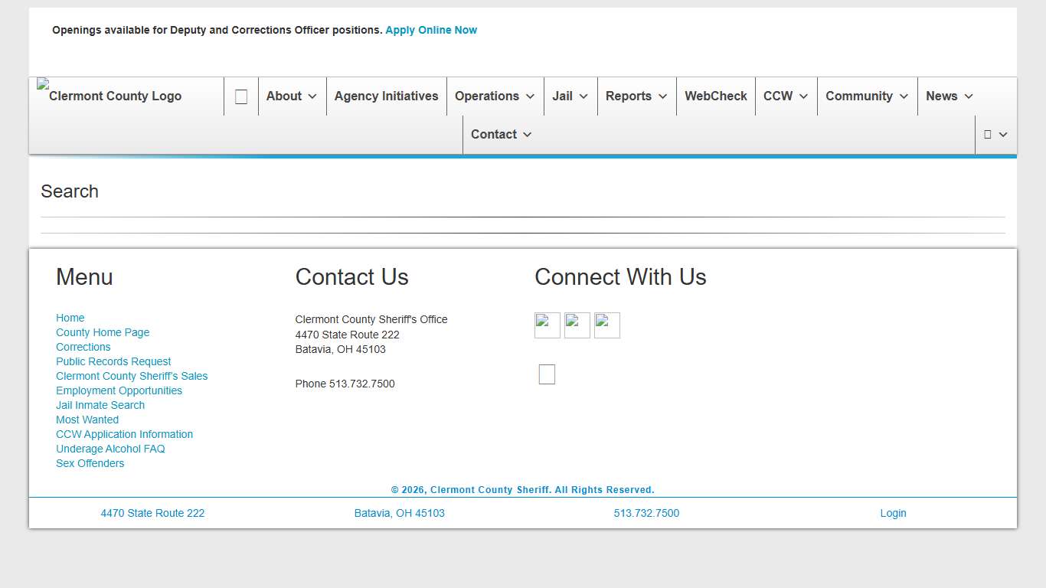Screen dimensions: 1046x588
Task: Open the first social icon under Connect With Us
Action: click(x=548, y=325)
